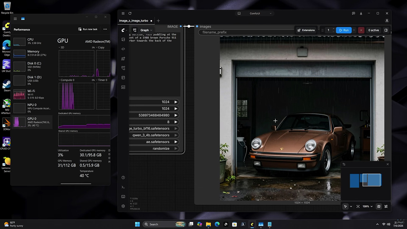The height and width of the screenshot is (229, 407).
Task: Open ComfyUI settings gear icon
Action: tap(123, 206)
